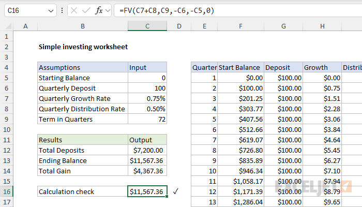
Task: Click the 'Output' header cell
Action: pyautogui.click(x=147, y=140)
